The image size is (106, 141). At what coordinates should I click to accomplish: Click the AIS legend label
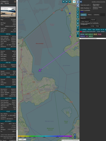pyautogui.click(x=87, y=36)
